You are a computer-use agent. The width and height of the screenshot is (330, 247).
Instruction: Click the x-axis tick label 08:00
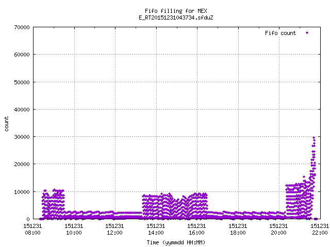coord(32,233)
